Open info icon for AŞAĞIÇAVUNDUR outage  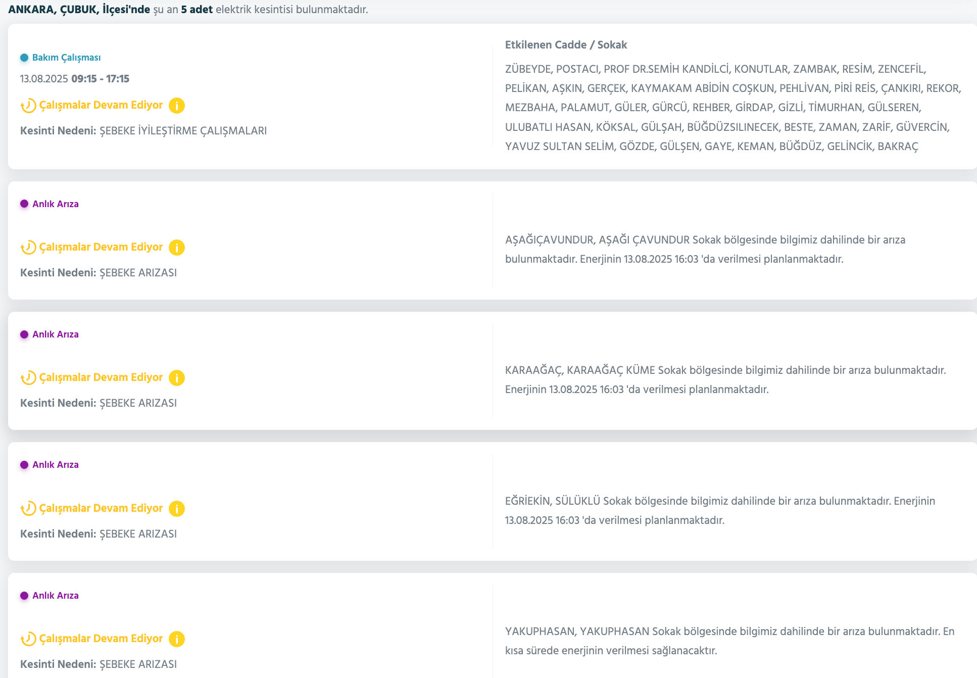click(176, 248)
